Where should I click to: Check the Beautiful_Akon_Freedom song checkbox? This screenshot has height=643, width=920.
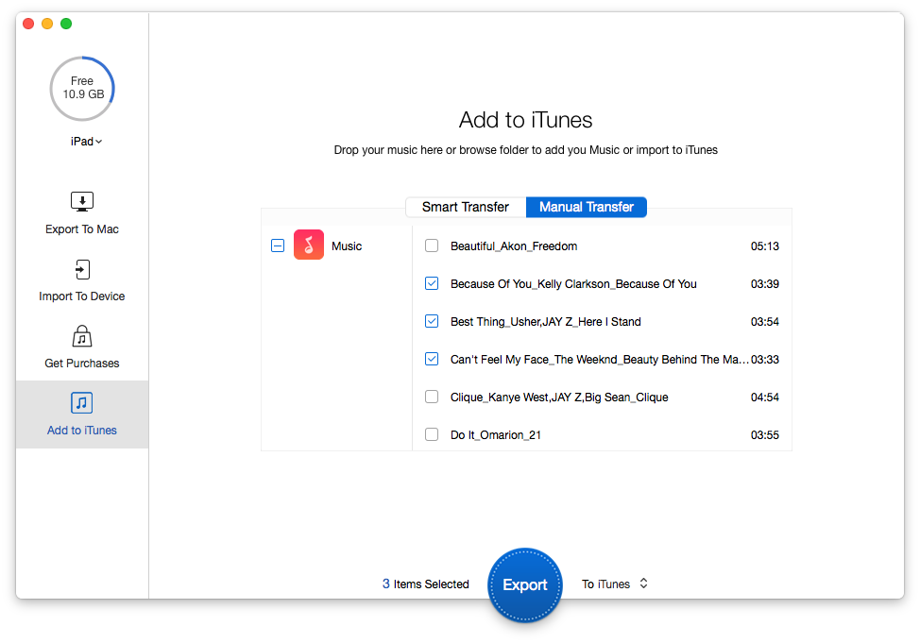432,245
